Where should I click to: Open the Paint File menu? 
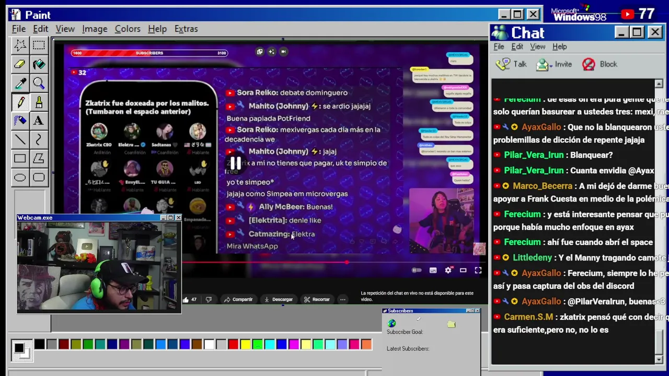point(19,29)
